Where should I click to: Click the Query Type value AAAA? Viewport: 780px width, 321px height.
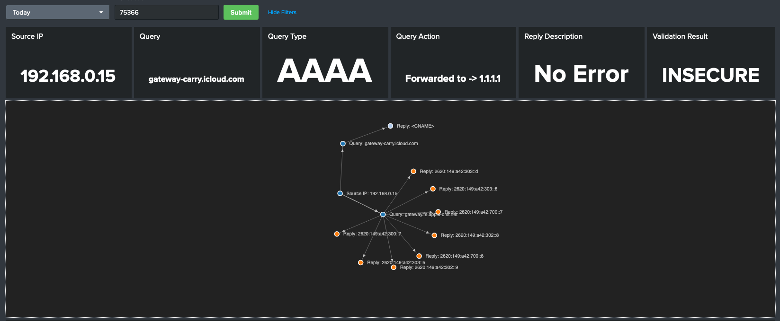325,71
